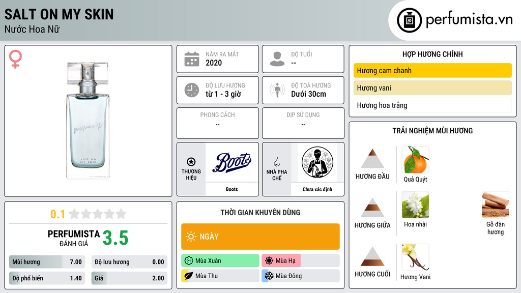Screen dimensions: 521x293
Task: Click the summer sun icon beside Mùa Hạ
Action: tap(269, 261)
